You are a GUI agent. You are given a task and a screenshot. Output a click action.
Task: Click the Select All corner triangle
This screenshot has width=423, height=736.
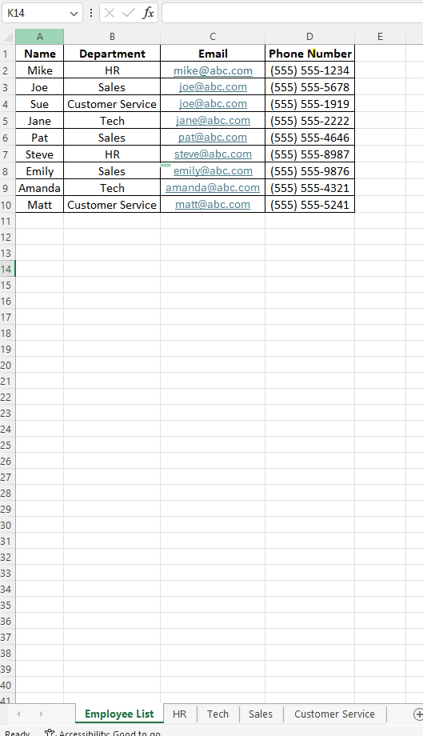point(8,37)
